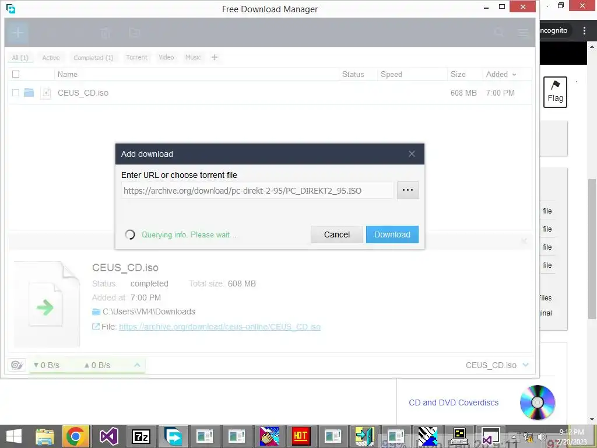Open the hamburger main menu

tap(523, 33)
